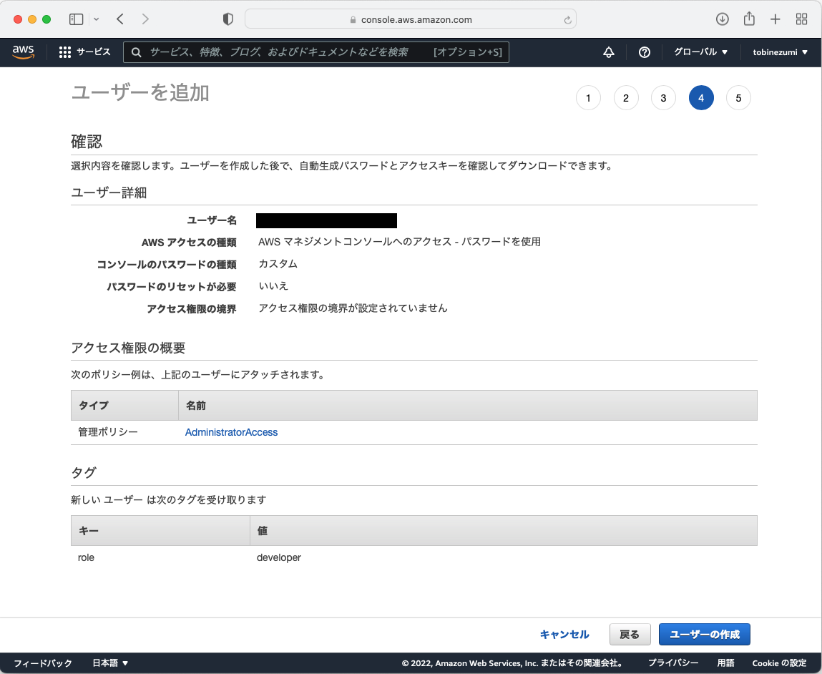822x674 pixels.
Task: Click the role tag key cell
Action: (x=86, y=557)
